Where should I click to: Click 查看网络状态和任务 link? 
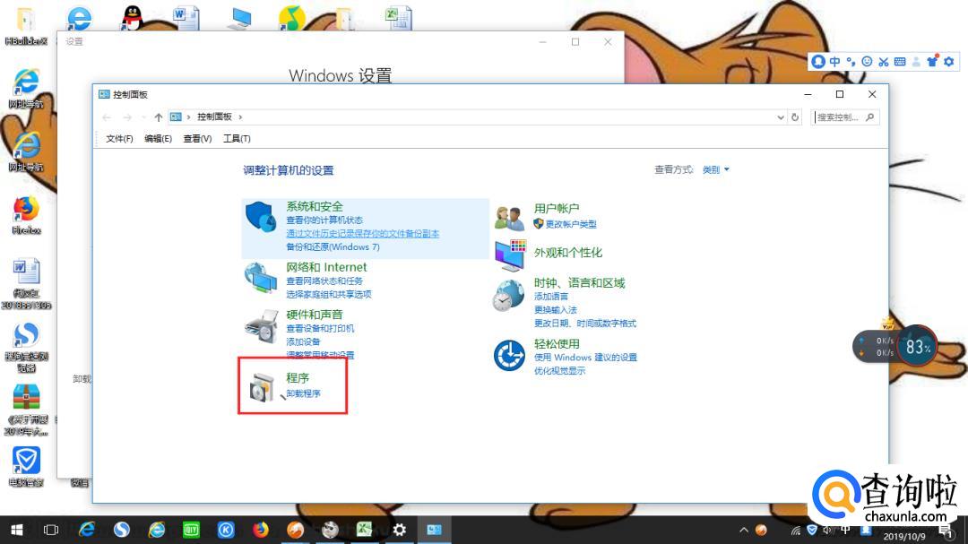click(324, 281)
